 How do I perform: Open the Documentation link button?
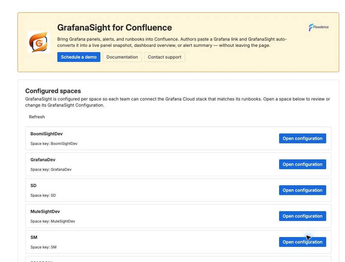pyautogui.click(x=122, y=57)
